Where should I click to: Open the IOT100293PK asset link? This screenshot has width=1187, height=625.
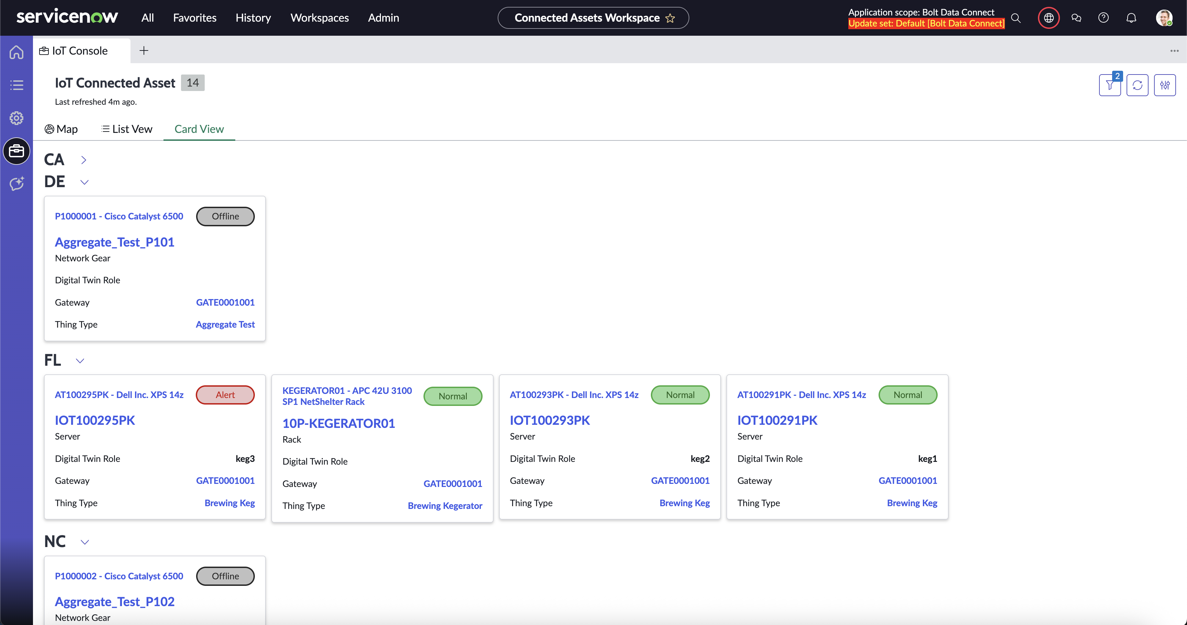550,420
